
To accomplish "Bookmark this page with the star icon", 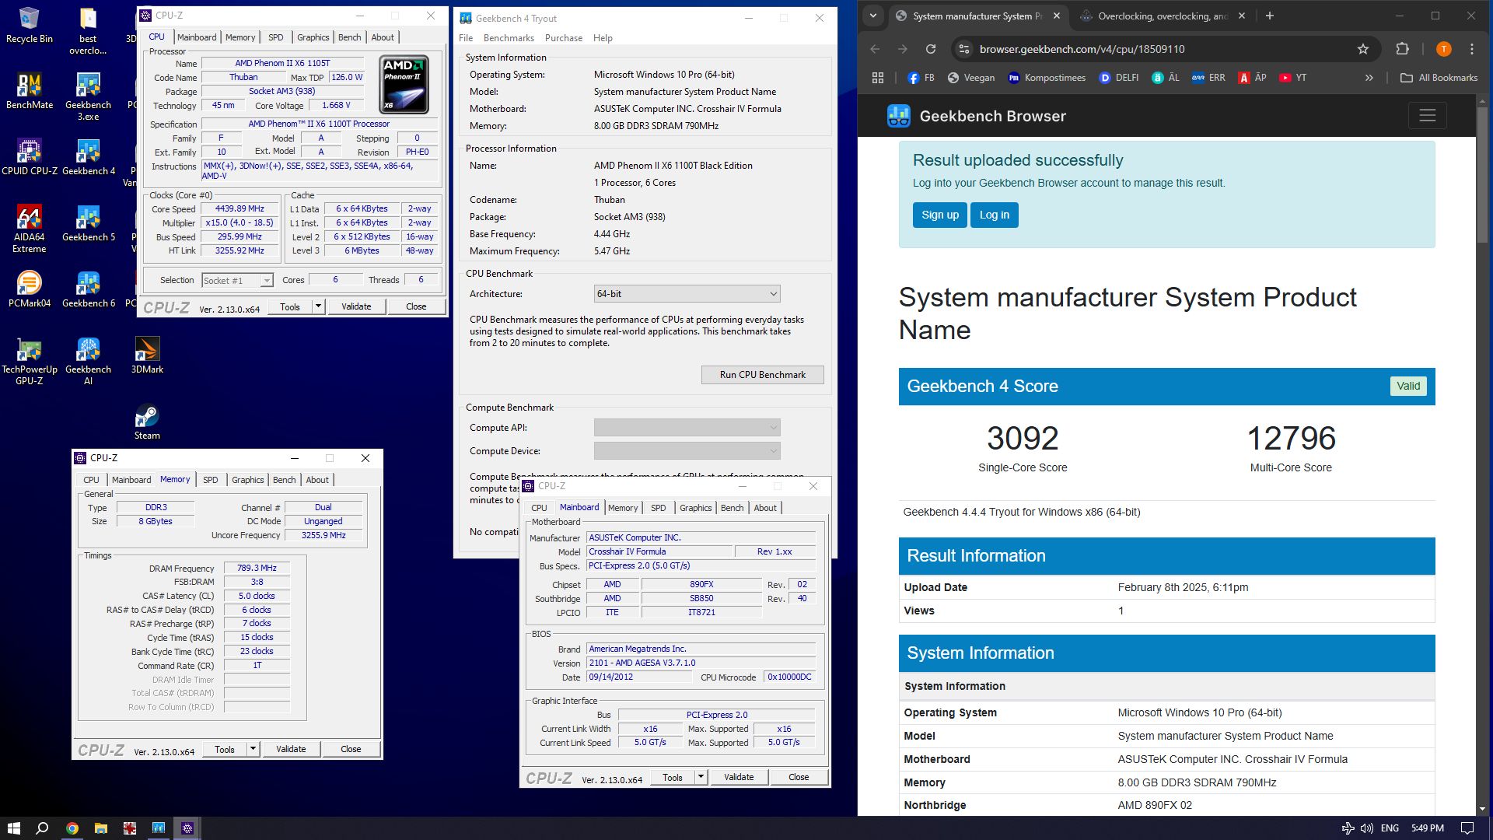I will [x=1362, y=49].
